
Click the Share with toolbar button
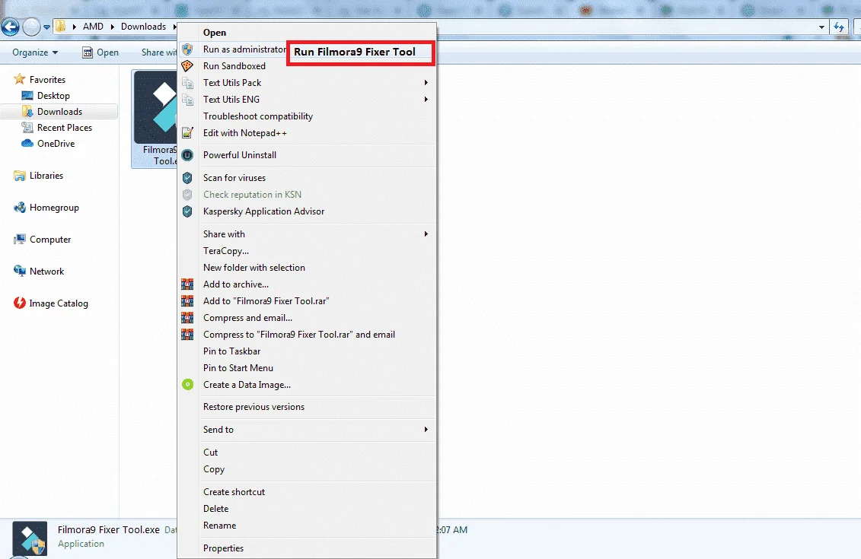tap(158, 52)
